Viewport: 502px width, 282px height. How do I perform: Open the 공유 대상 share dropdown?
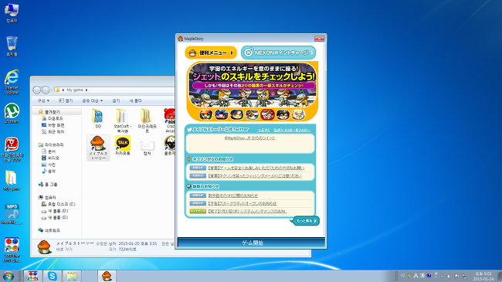92,100
